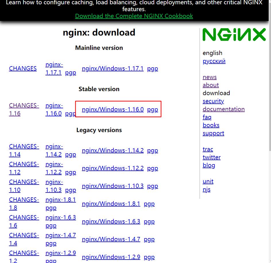Viewport: 271px width, 263px height.
Task: Open CHANGES-1.8 link
Action: tap(24, 203)
